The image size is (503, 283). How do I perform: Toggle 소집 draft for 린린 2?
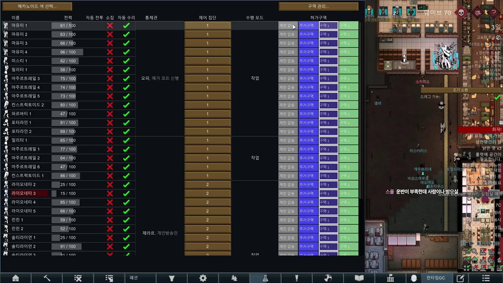[x=110, y=229]
